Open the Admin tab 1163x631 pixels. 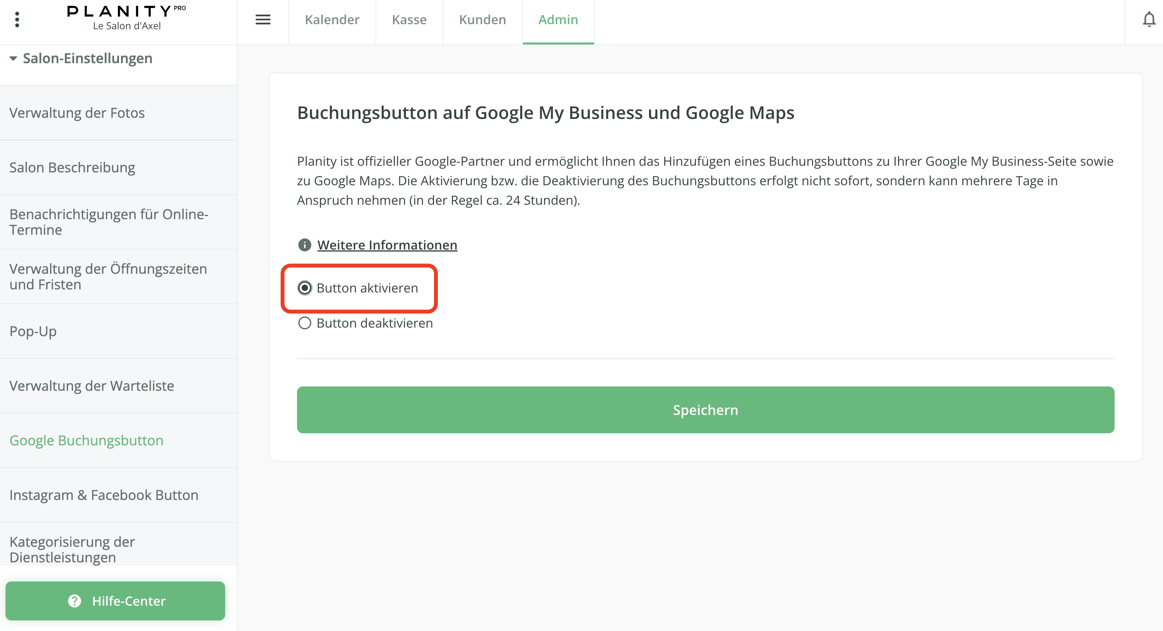coord(558,20)
